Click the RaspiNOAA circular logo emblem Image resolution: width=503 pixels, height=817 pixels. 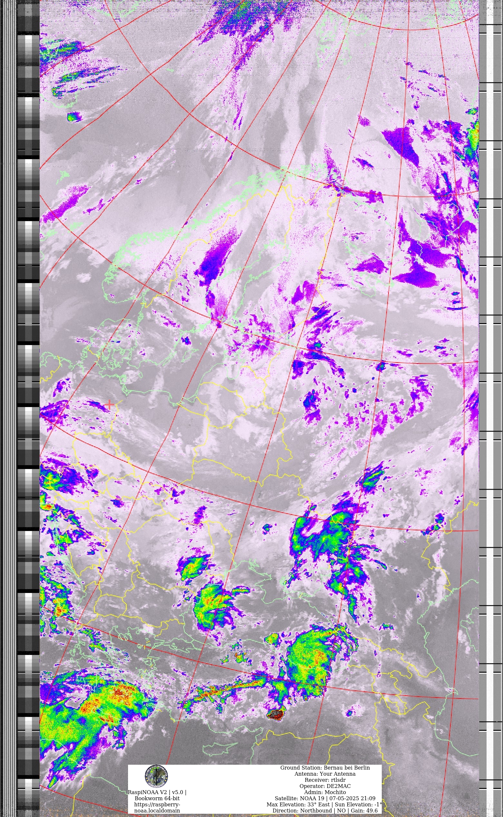pyautogui.click(x=156, y=776)
